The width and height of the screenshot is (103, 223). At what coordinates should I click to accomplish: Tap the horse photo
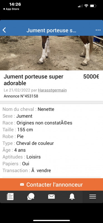(51, 53)
